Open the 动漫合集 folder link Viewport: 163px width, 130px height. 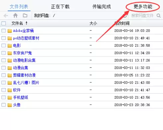coord(21,68)
